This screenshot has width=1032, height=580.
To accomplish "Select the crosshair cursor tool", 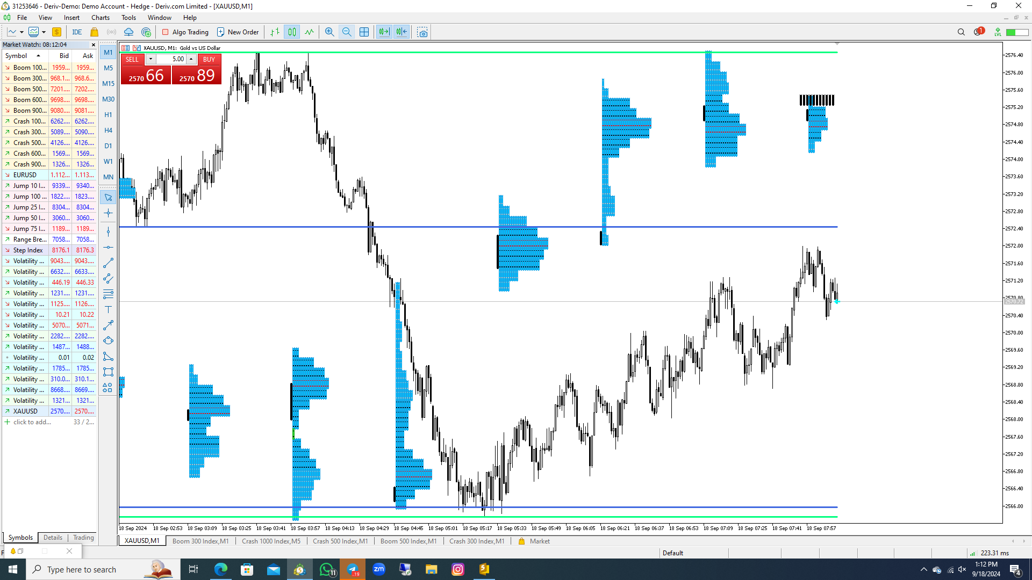I will 108,213.
